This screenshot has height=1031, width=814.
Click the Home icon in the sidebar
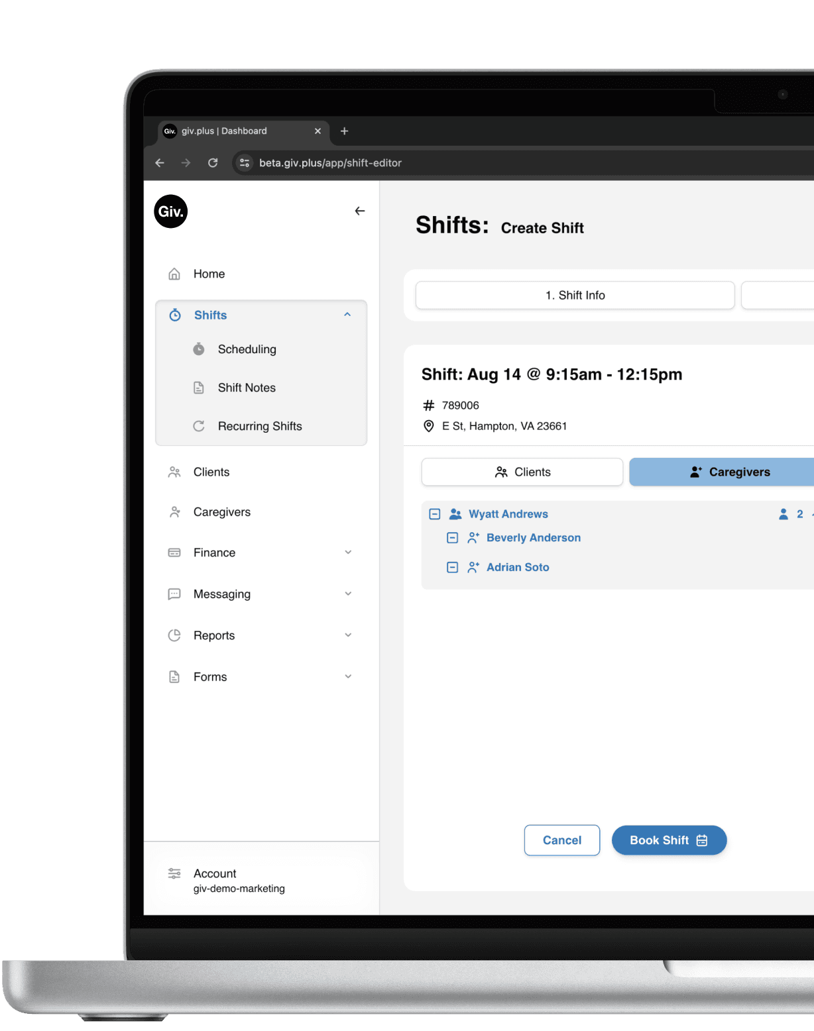point(174,274)
